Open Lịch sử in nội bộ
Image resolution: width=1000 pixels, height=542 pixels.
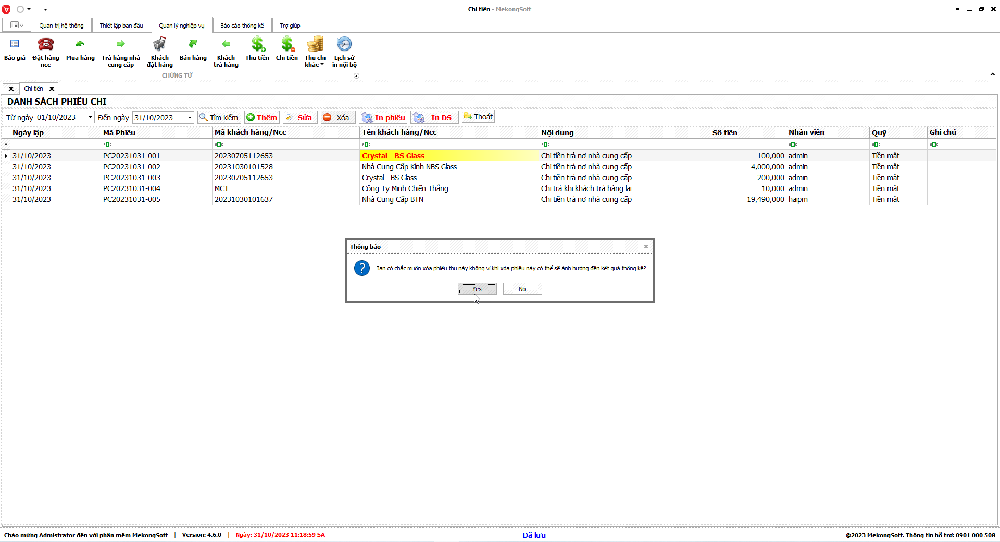tap(344, 52)
